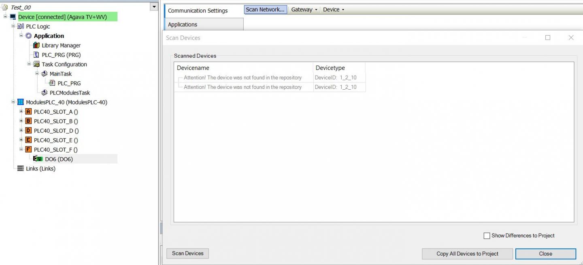Click the ModulesPLC_40 blue grid icon
The width and height of the screenshot is (583, 265).
tap(21, 102)
